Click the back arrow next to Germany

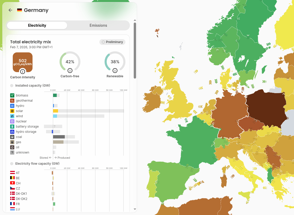[x=10, y=10]
